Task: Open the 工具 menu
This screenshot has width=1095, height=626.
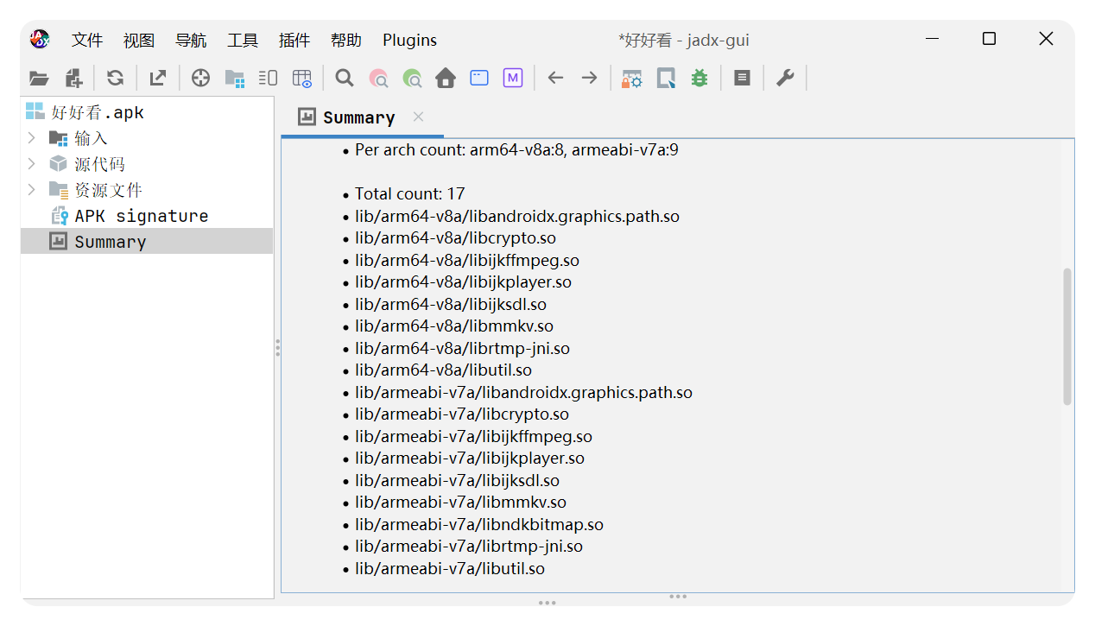Action: (x=243, y=40)
